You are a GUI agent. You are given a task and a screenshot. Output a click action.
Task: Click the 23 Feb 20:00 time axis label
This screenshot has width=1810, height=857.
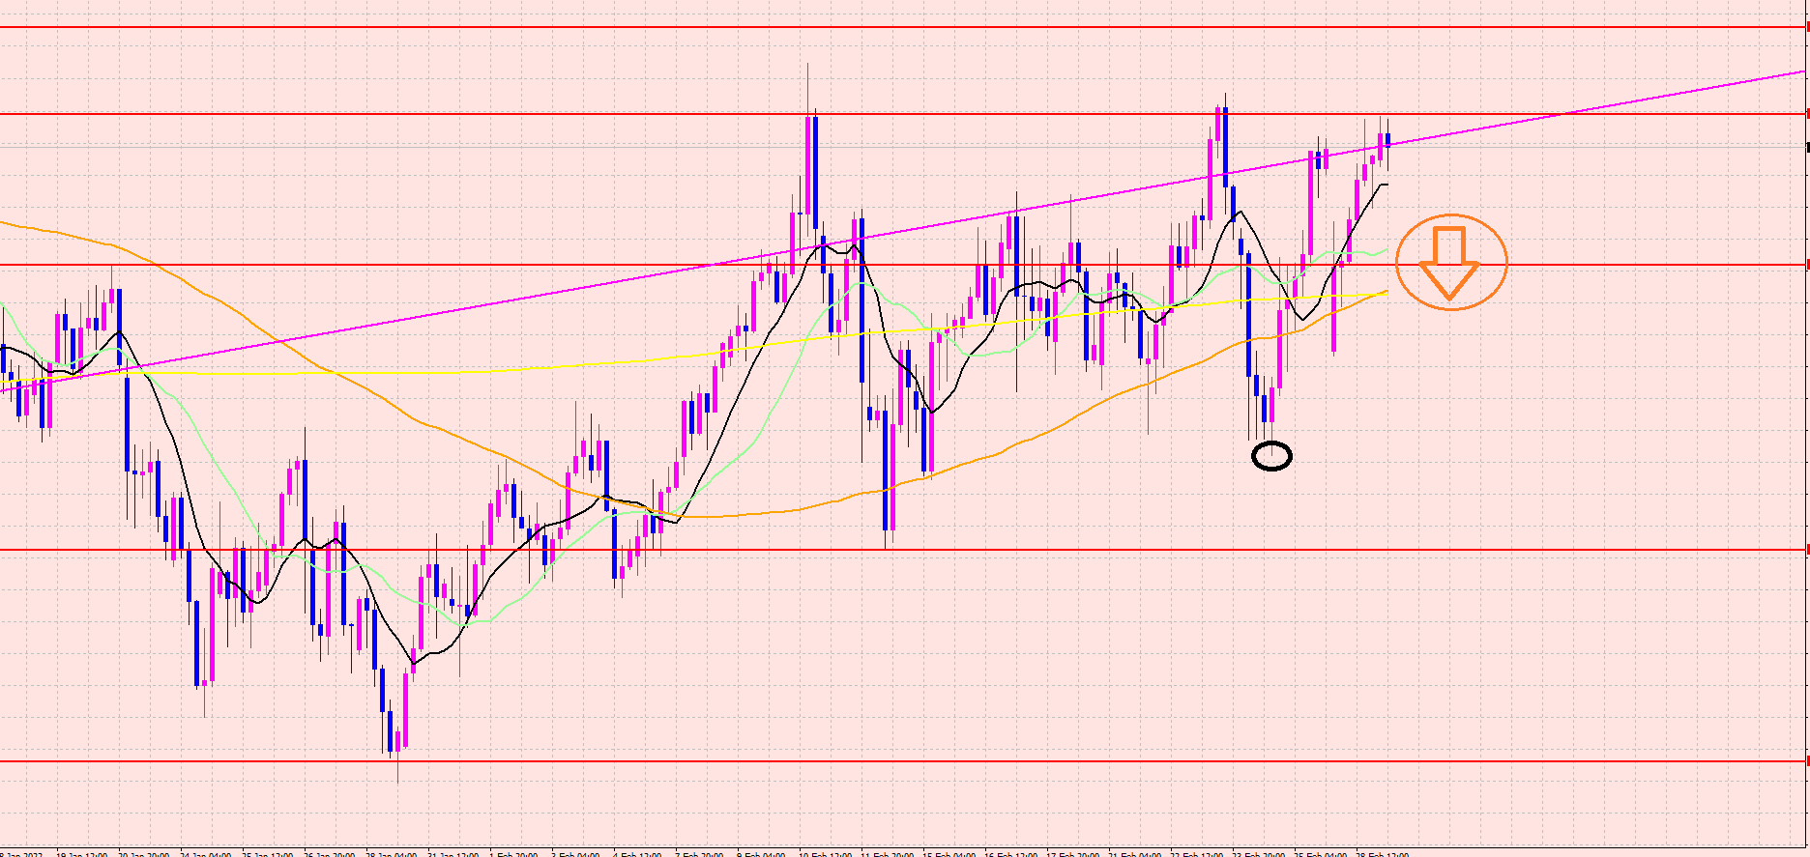tap(1257, 853)
